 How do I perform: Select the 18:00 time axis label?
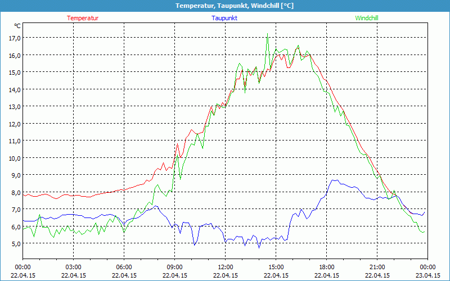326,267
